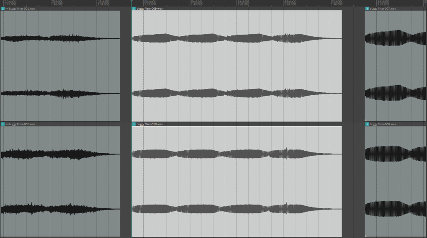427x238 pixels.
Task: Click the playhead marker on the ruler
Action: click(132, 1)
